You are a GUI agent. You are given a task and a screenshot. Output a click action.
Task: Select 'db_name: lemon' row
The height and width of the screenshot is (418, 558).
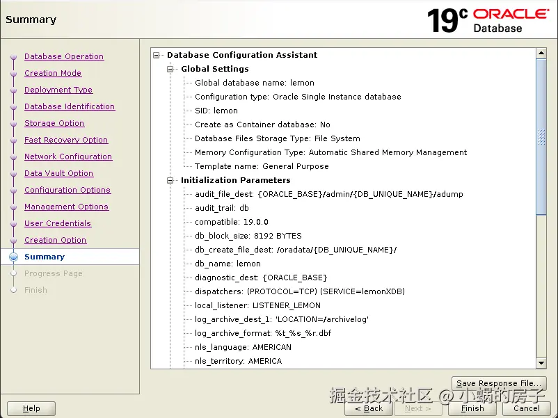click(x=228, y=264)
